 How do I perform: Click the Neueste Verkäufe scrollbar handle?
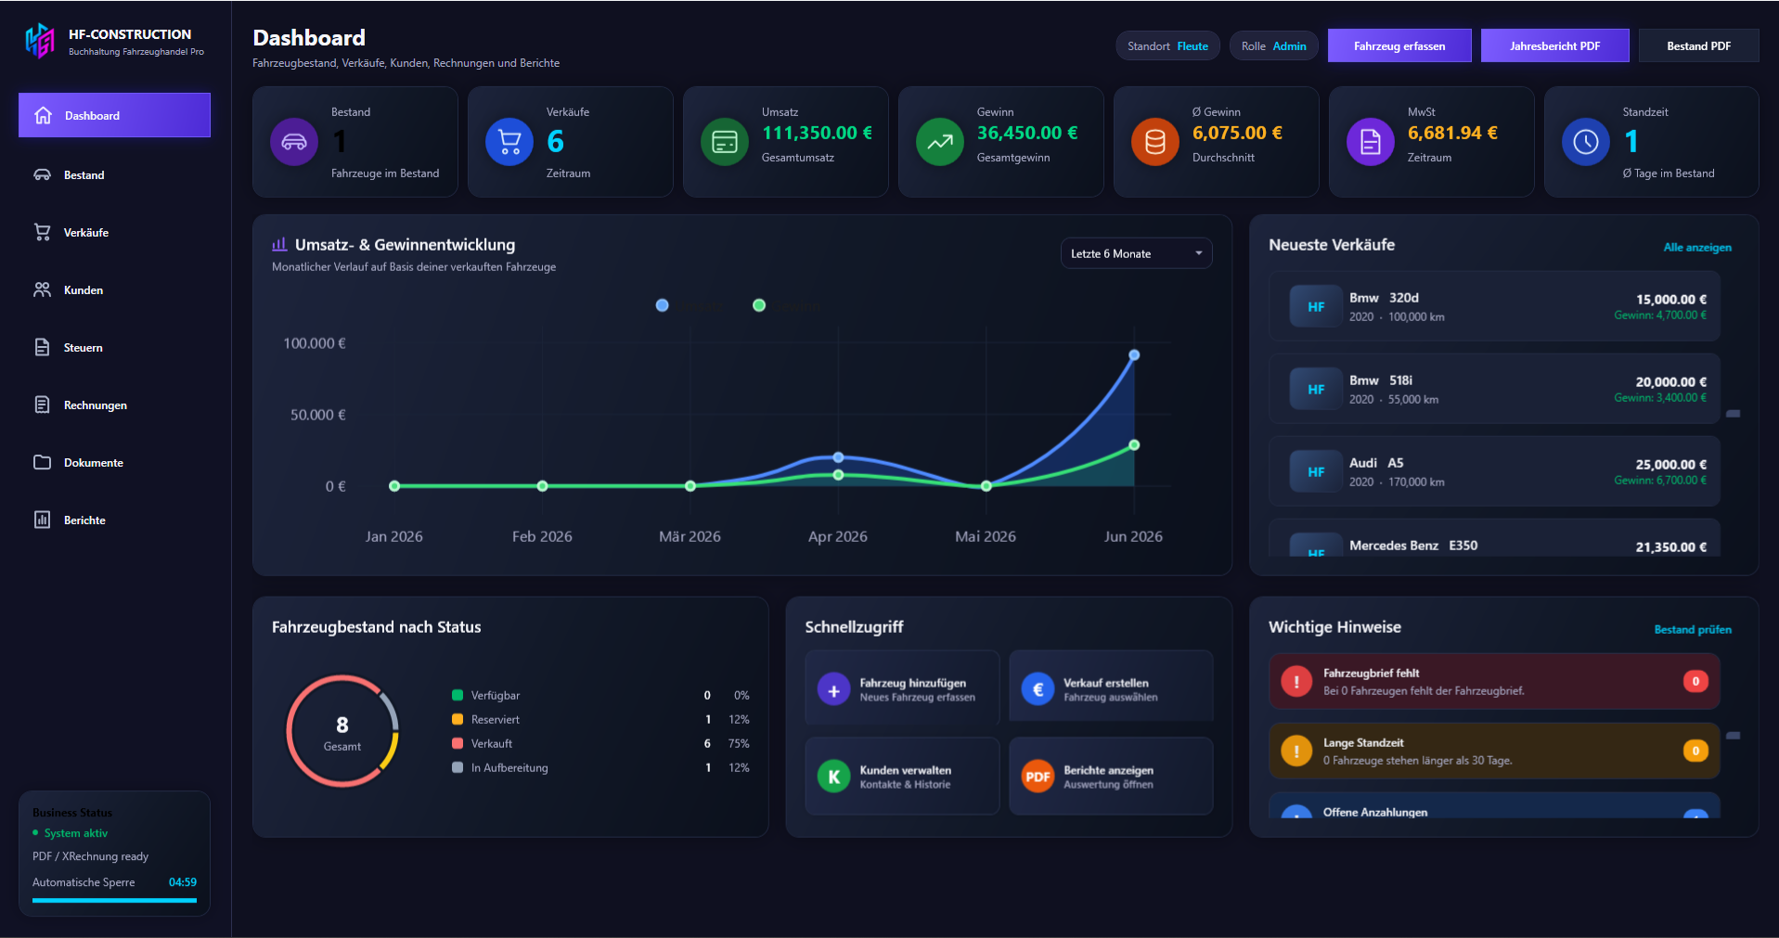pyautogui.click(x=1733, y=413)
